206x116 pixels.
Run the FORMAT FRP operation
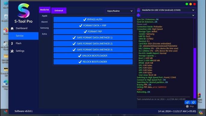pyautogui.click(x=93, y=32)
